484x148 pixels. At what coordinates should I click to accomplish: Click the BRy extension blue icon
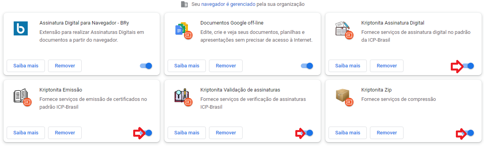click(x=21, y=29)
